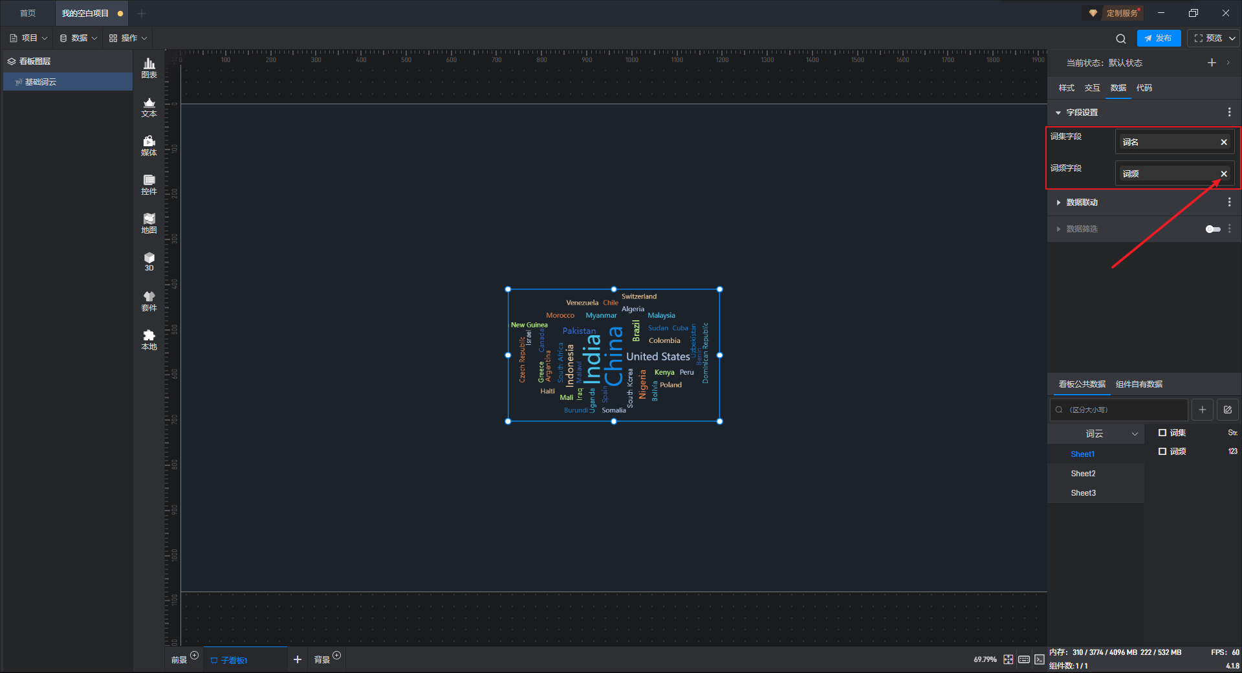Toggle the 数据筛选 switch

coord(1212,229)
